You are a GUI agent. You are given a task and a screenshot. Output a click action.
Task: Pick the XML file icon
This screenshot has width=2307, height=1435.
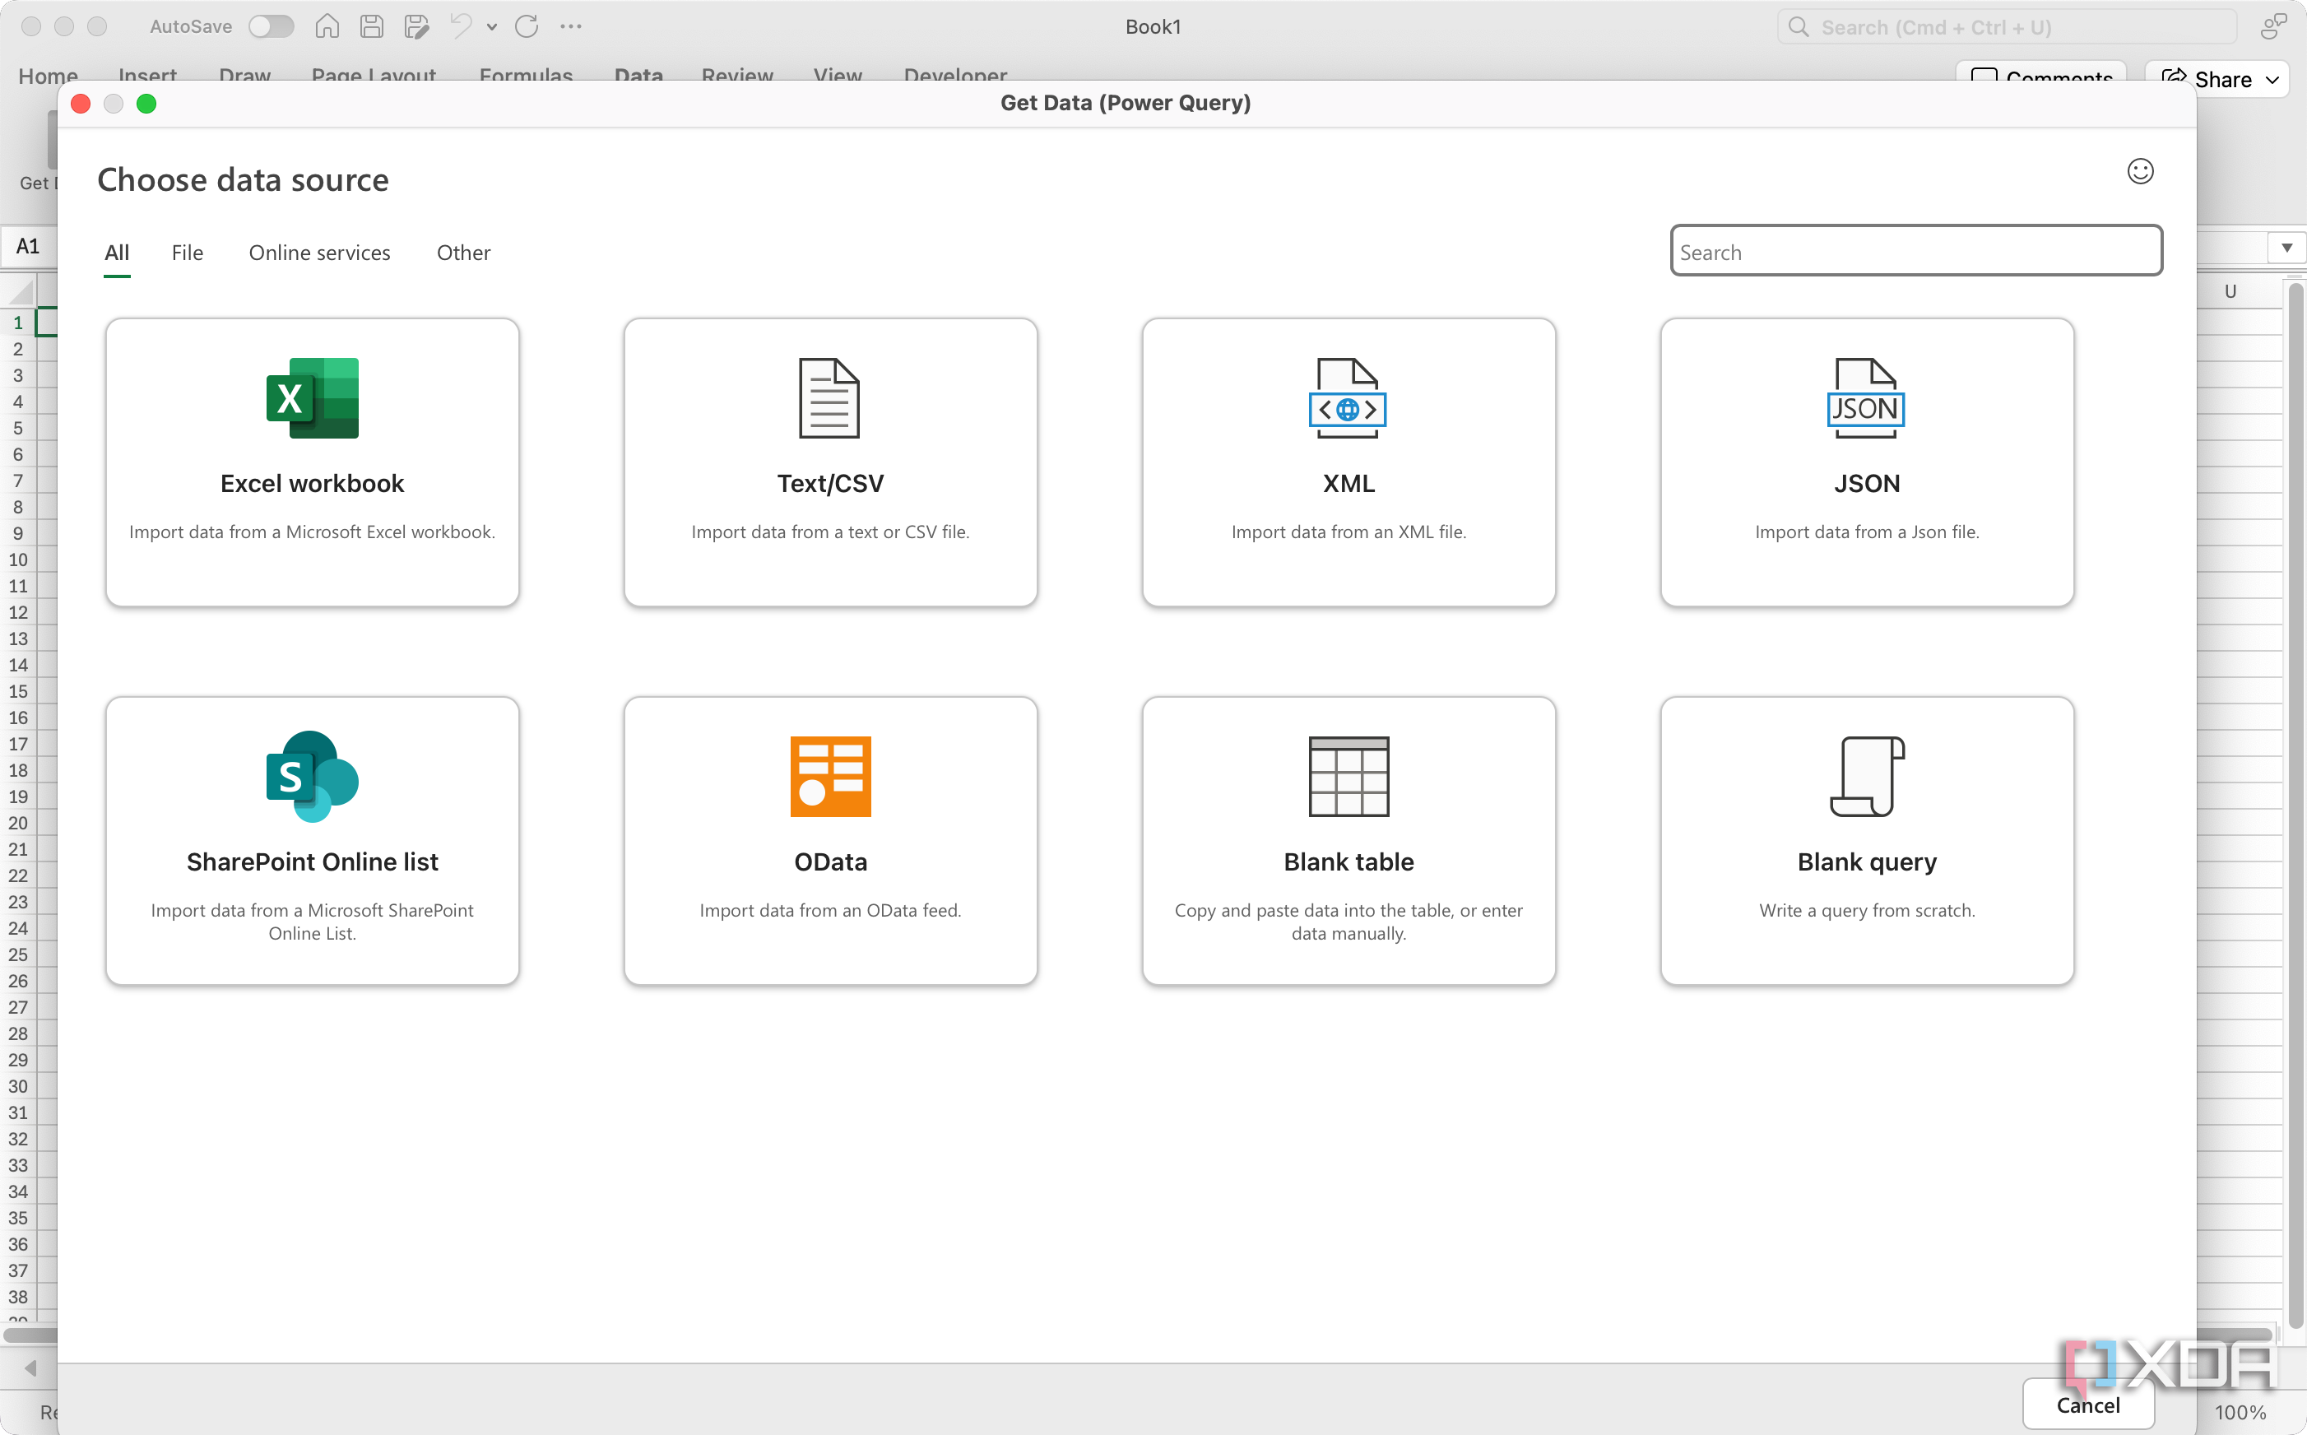[x=1348, y=397]
